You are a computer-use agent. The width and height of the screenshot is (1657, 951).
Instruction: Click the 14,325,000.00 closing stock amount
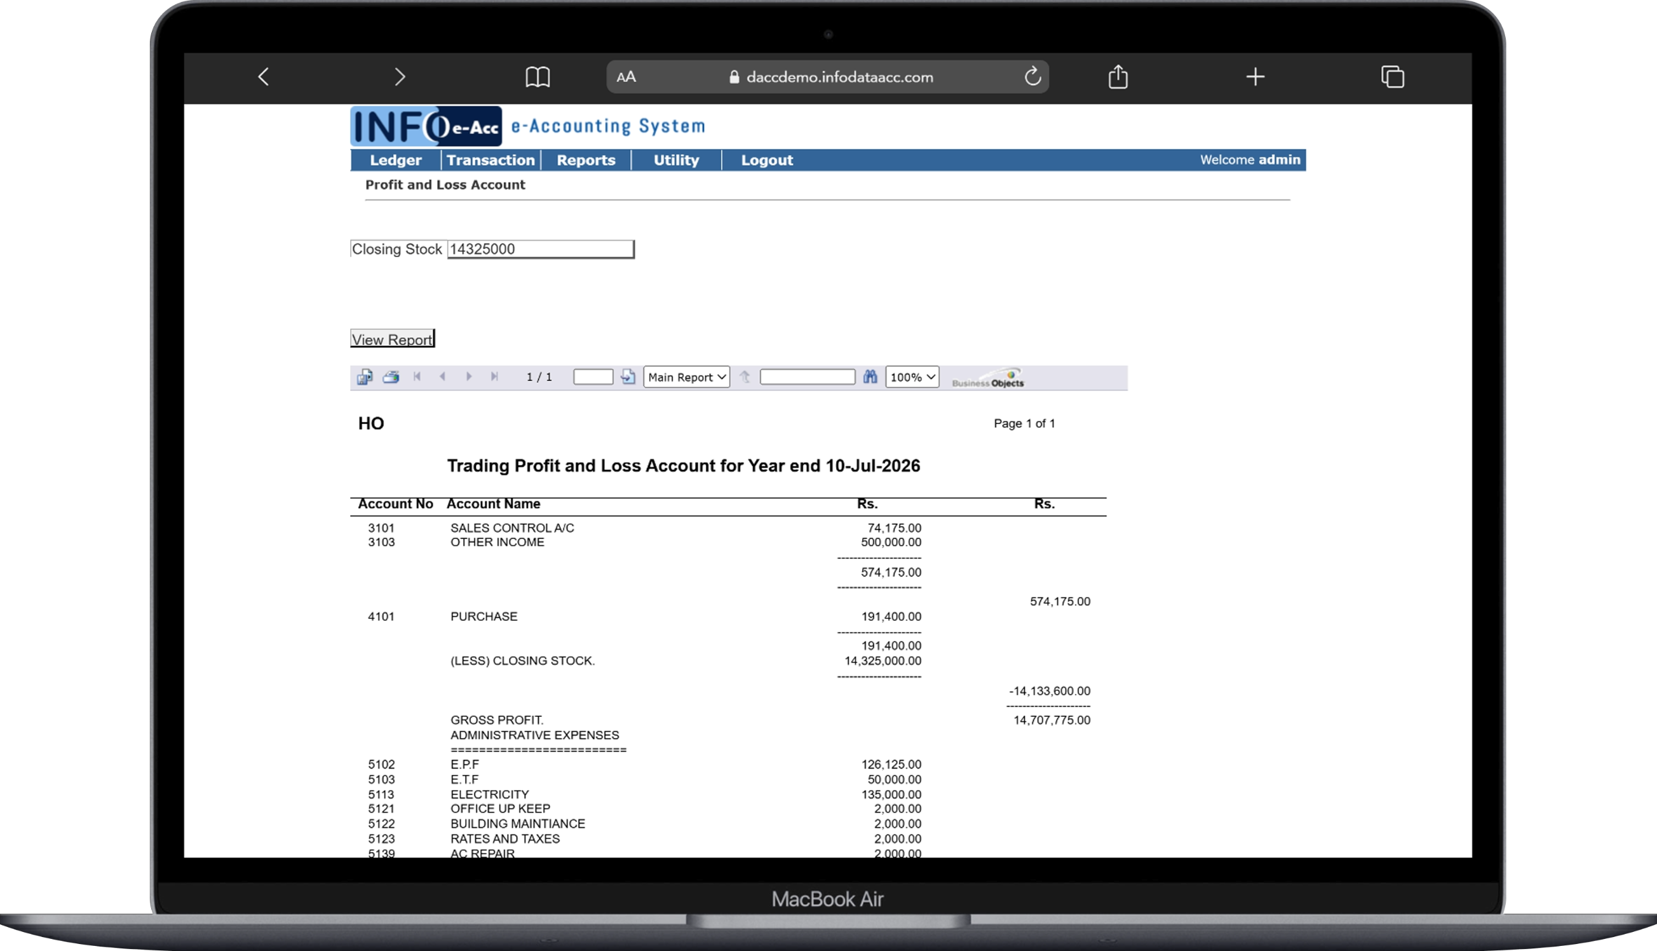(x=883, y=661)
